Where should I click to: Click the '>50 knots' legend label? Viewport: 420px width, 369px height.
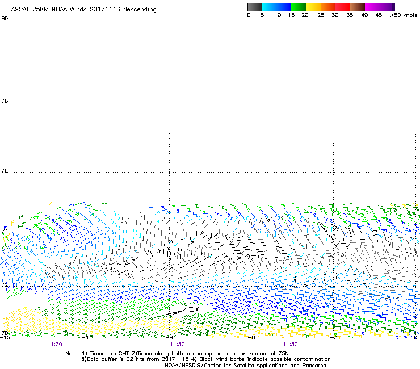click(404, 15)
